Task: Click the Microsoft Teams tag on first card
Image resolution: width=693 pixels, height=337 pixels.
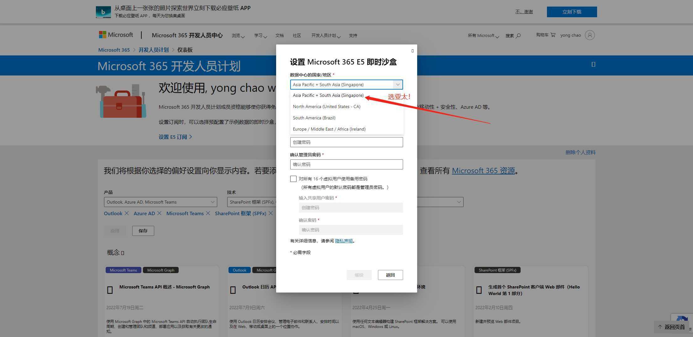Action: pos(123,270)
